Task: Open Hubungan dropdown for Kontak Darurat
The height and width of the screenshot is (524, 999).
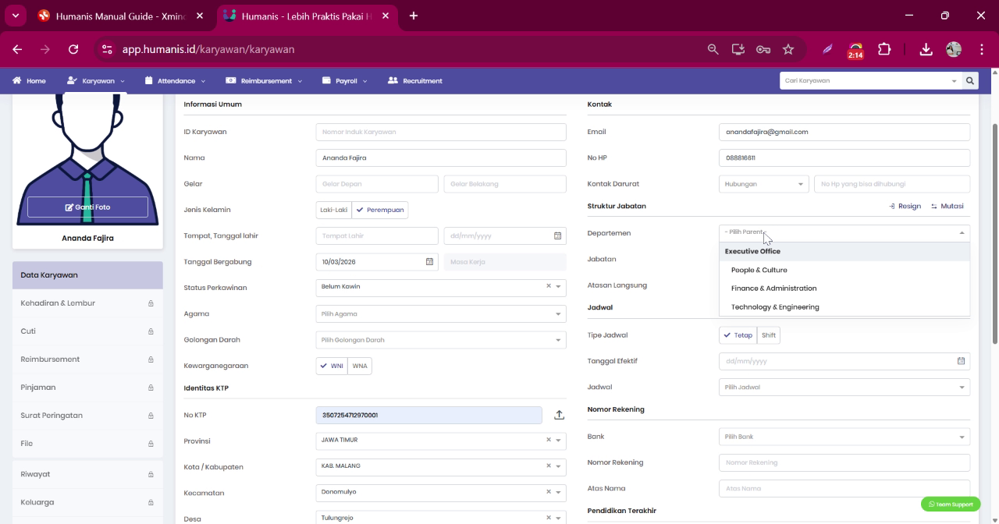Action: coord(763,184)
